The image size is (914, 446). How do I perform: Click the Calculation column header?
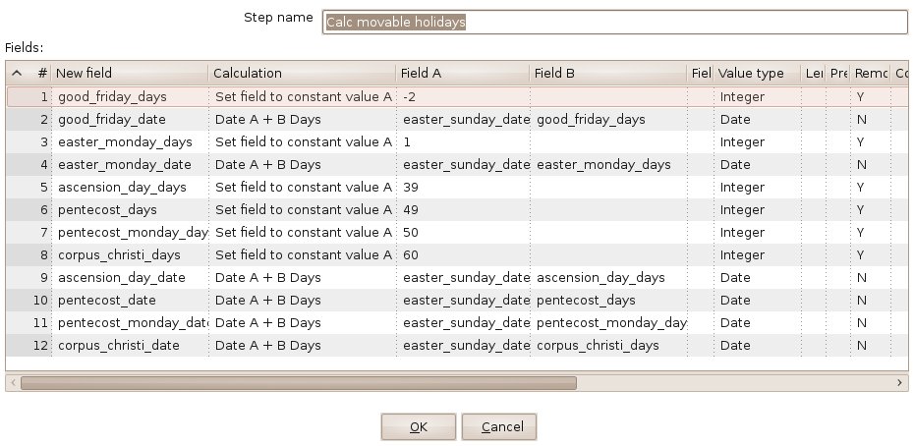point(302,73)
